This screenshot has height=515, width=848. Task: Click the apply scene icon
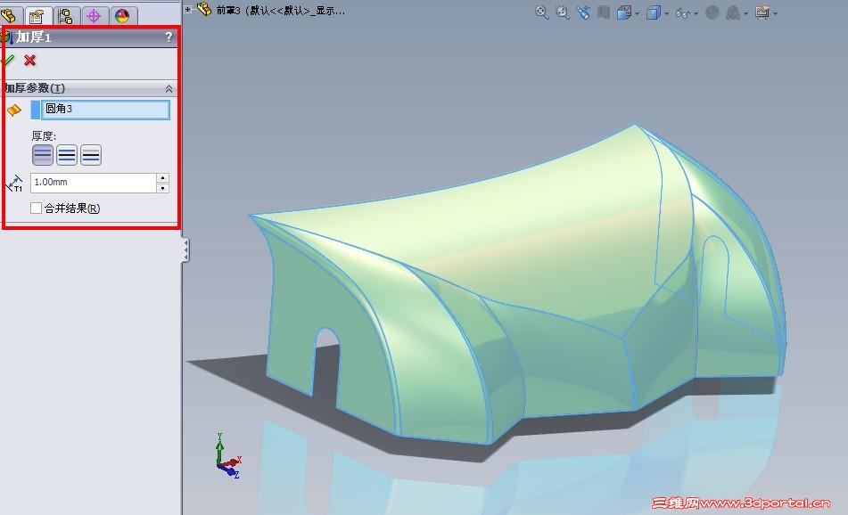(733, 12)
